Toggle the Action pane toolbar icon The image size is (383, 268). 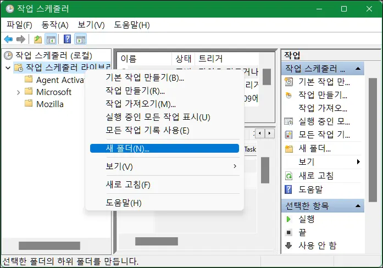point(81,39)
